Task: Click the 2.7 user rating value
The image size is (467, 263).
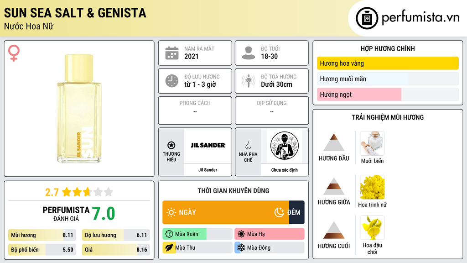Action: 52,192
